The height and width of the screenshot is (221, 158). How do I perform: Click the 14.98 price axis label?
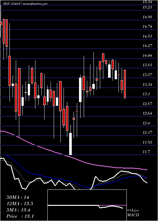147,17
